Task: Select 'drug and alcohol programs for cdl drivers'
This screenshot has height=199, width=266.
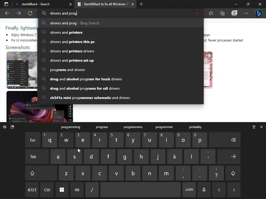Action: click(x=121, y=88)
